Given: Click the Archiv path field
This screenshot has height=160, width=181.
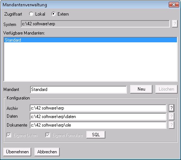Looking at the screenshot, I should pyautogui.click(x=98, y=108).
